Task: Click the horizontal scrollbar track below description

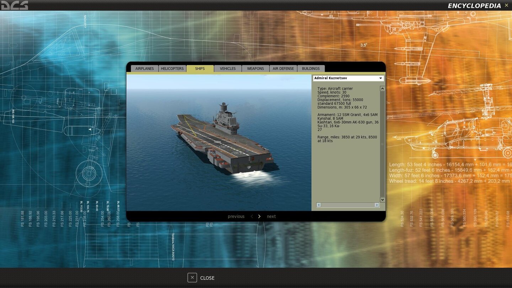Action: [x=348, y=205]
